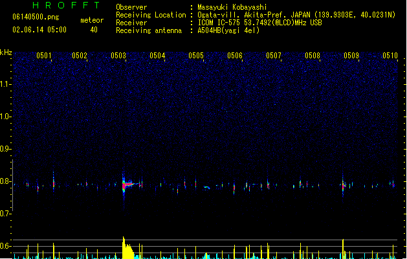Click the kHz axis unit label
The width and height of the screenshot is (407, 259).
[6, 52]
